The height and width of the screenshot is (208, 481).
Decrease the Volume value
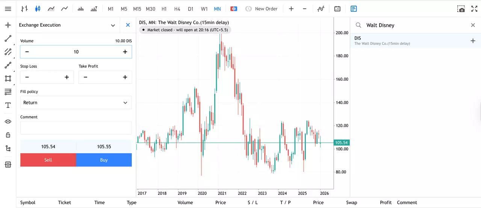27,52
